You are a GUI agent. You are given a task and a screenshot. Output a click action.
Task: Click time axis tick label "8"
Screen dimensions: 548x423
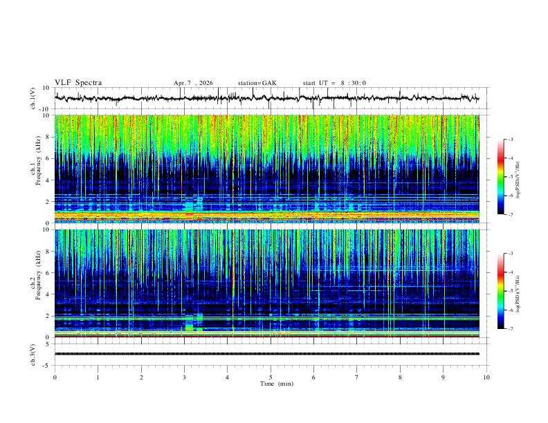click(400, 377)
